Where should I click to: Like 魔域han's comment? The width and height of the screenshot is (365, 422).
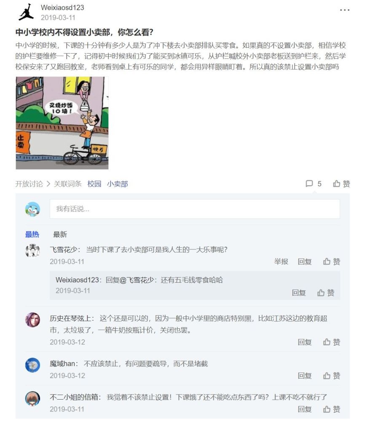[331, 376]
